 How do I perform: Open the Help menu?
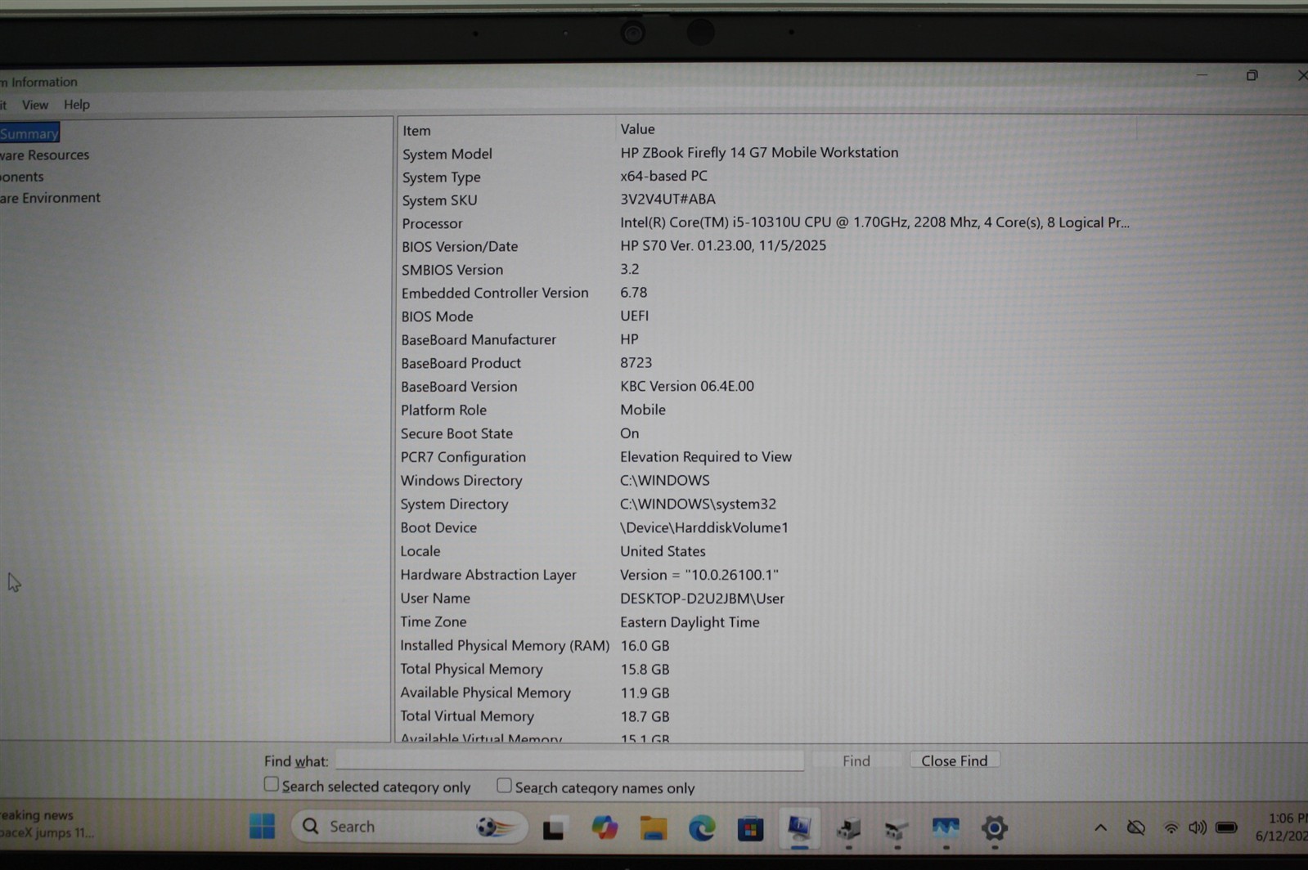tap(77, 105)
